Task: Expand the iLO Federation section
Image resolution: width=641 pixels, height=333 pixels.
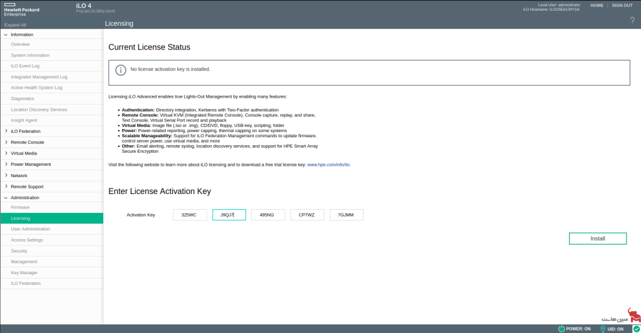Action: (6, 131)
